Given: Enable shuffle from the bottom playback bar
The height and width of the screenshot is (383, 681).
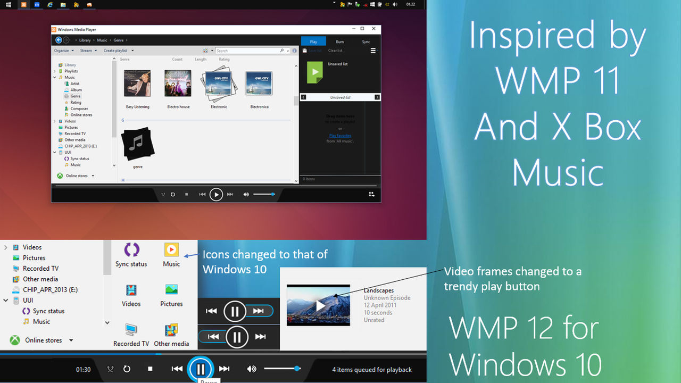Looking at the screenshot, I should [x=111, y=369].
